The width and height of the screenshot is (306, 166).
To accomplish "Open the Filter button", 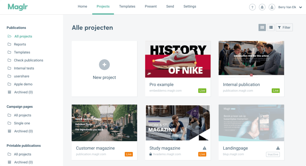I will tap(284, 27).
